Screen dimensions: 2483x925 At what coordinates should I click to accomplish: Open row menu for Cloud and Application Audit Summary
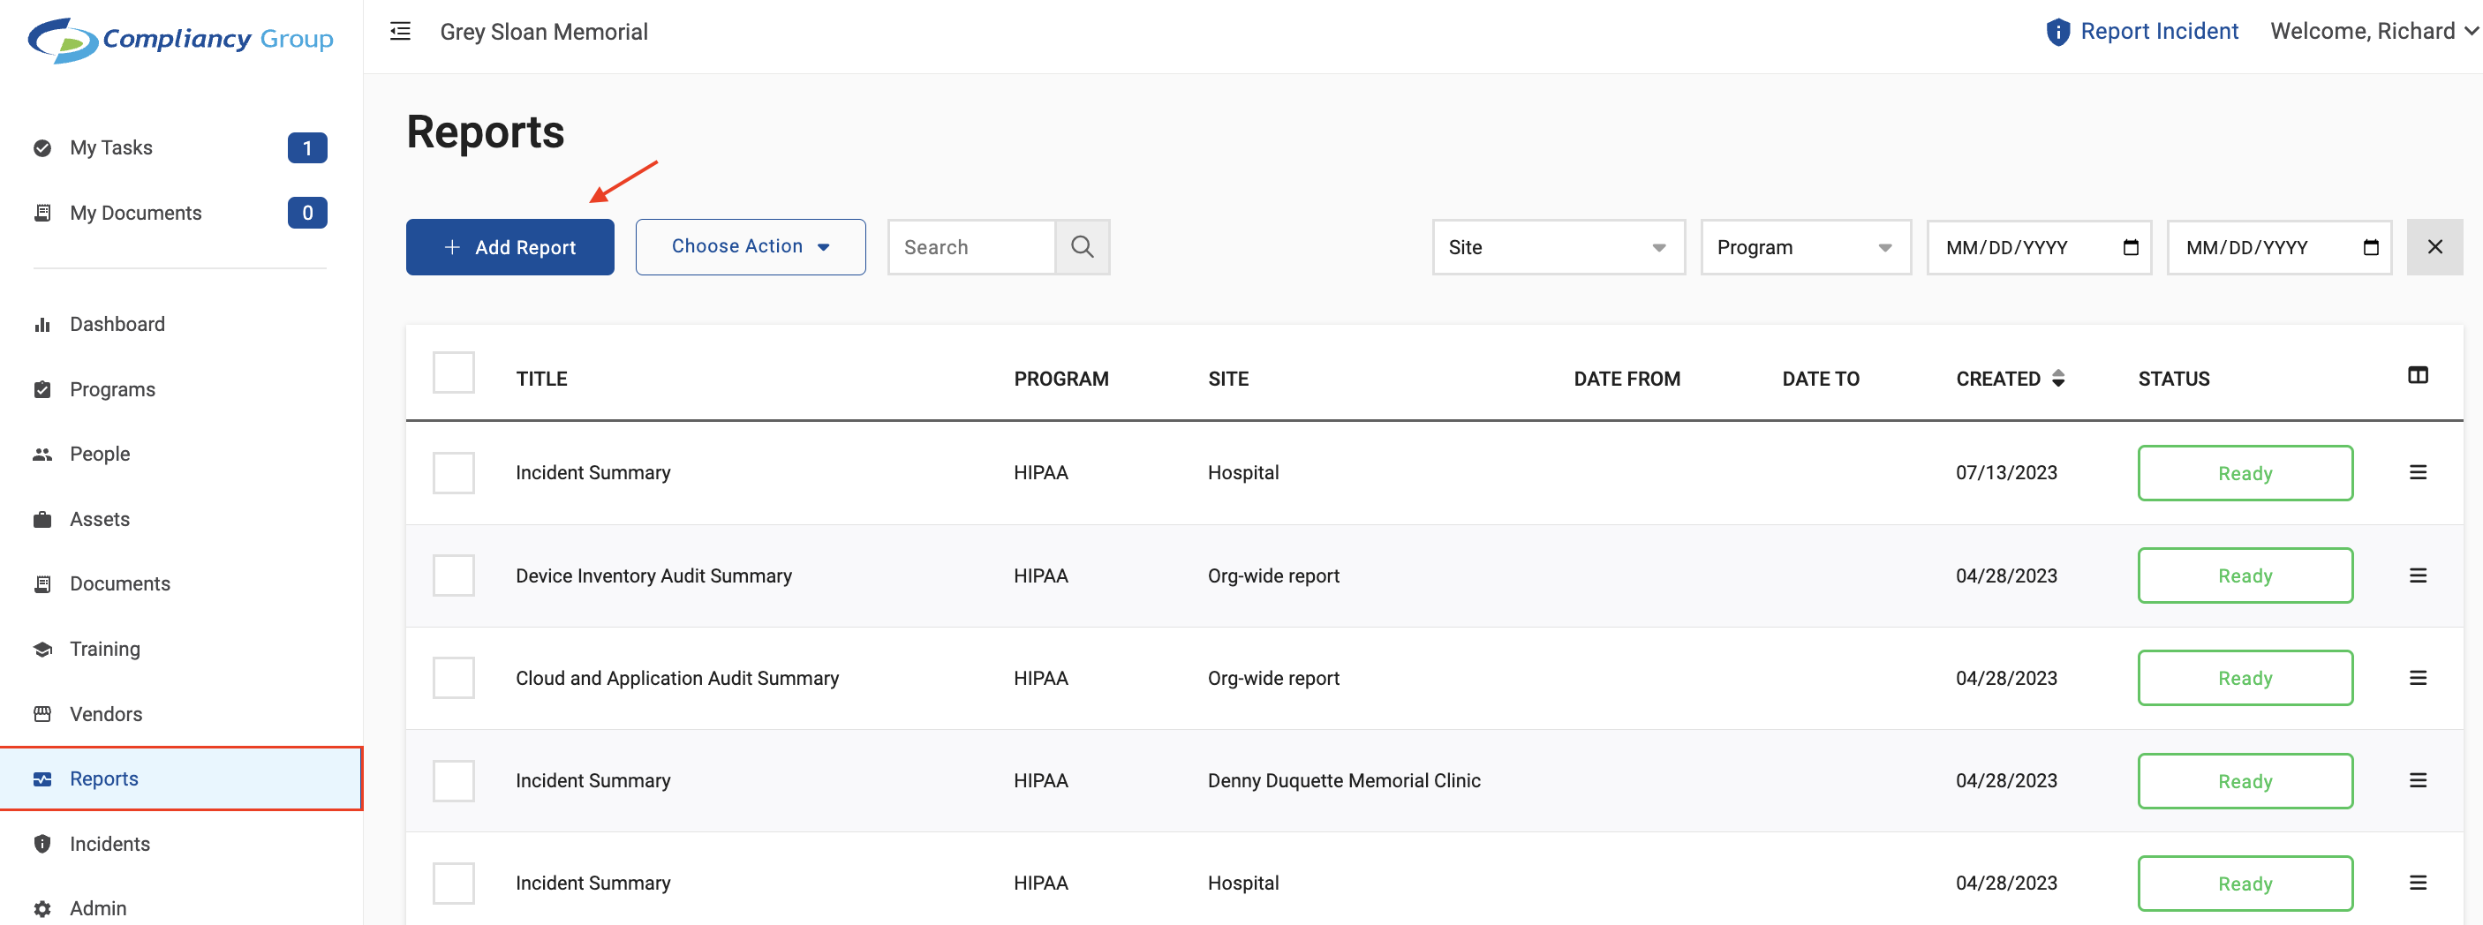coord(2418,679)
